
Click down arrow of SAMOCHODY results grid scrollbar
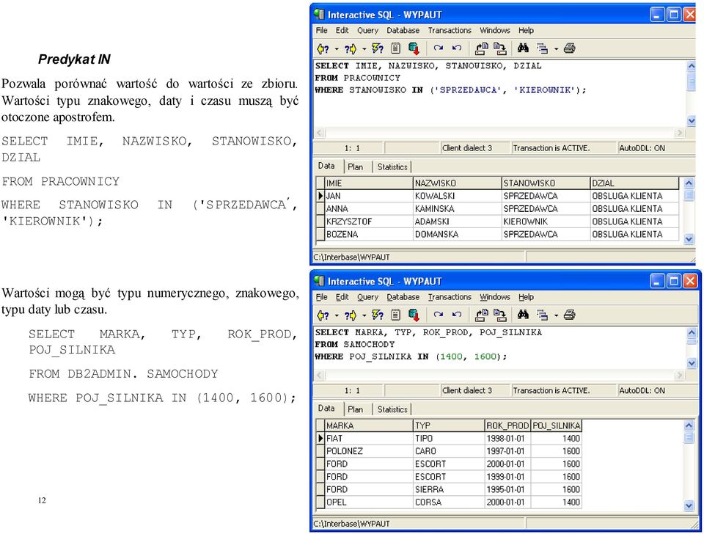(x=689, y=505)
